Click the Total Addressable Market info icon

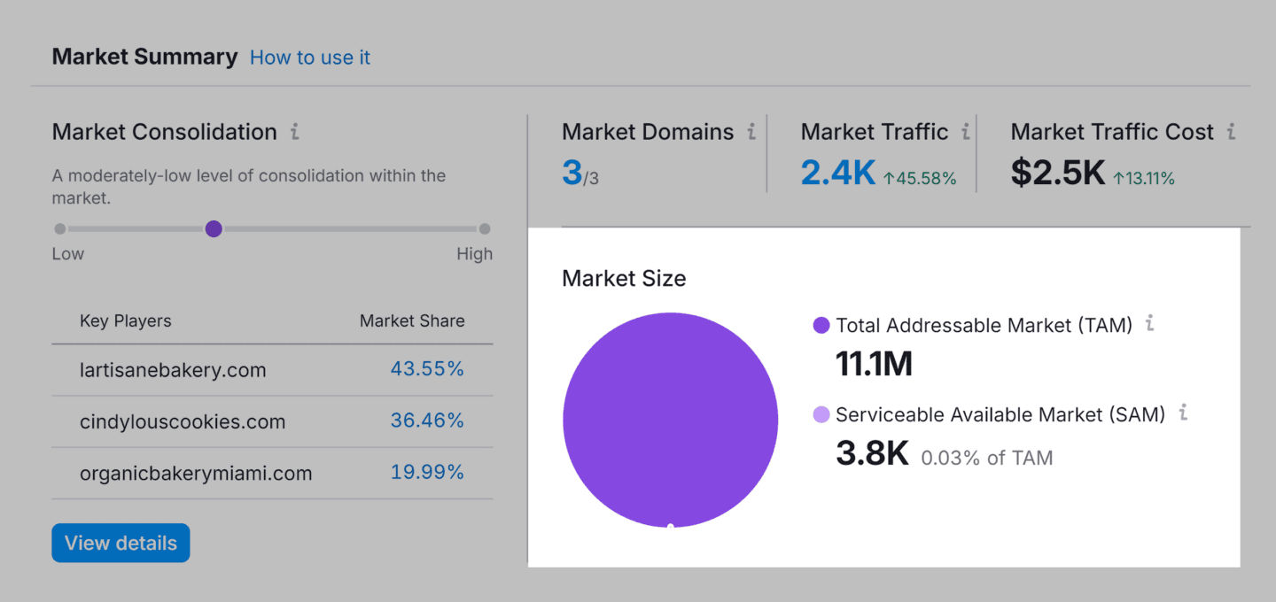(1149, 324)
